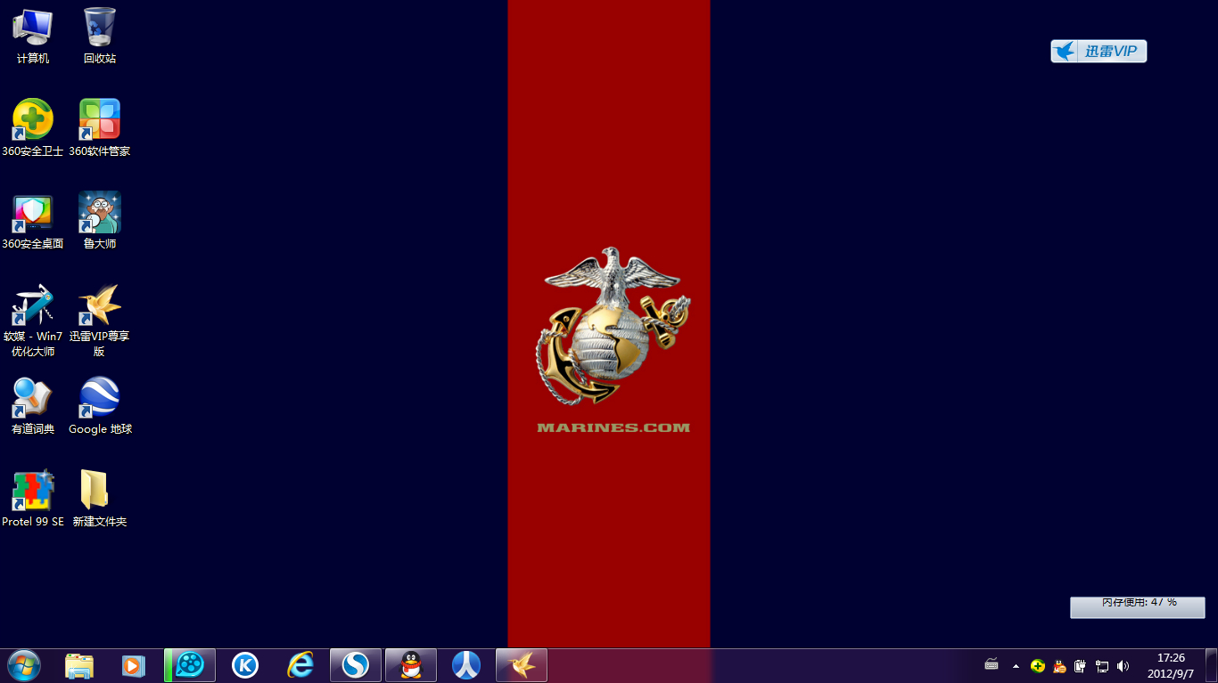The image size is (1218, 683).
Task: Open the QQ tray icon
Action: pyautogui.click(x=1059, y=666)
